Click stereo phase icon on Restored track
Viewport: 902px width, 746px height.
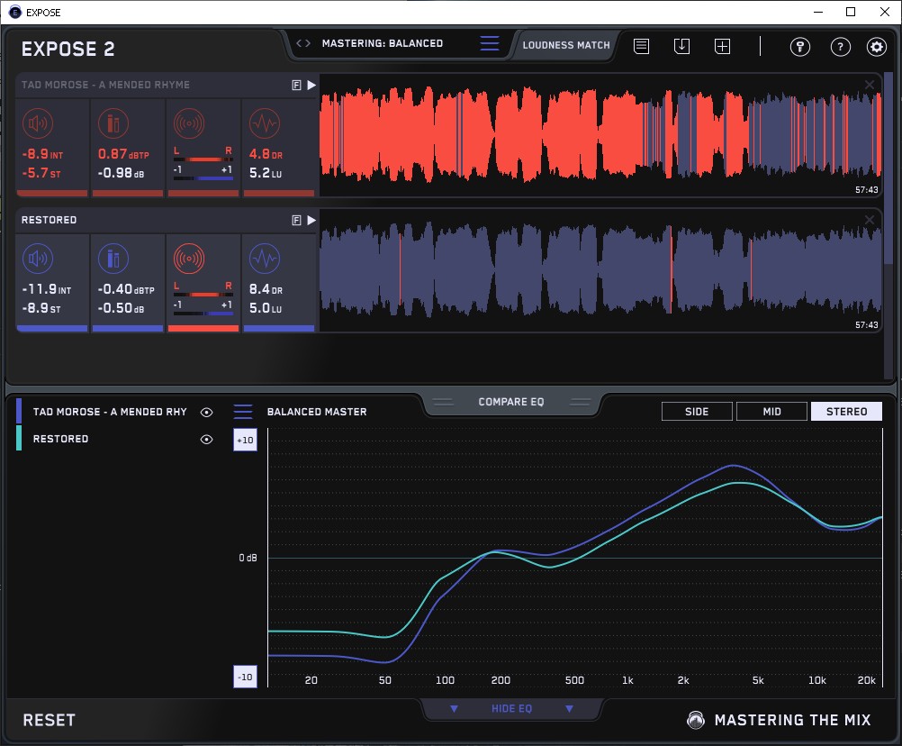(188, 259)
